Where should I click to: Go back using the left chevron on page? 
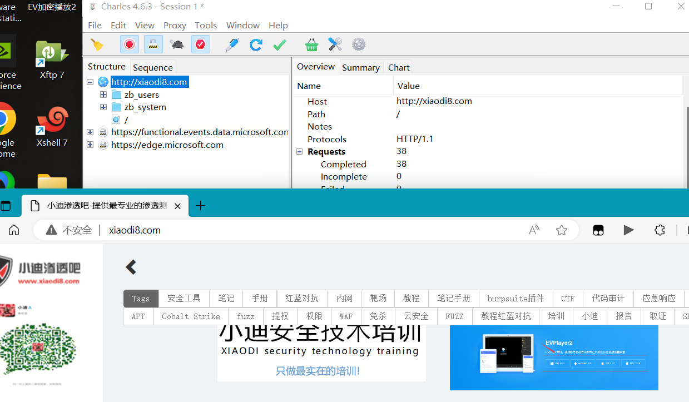[x=131, y=267]
